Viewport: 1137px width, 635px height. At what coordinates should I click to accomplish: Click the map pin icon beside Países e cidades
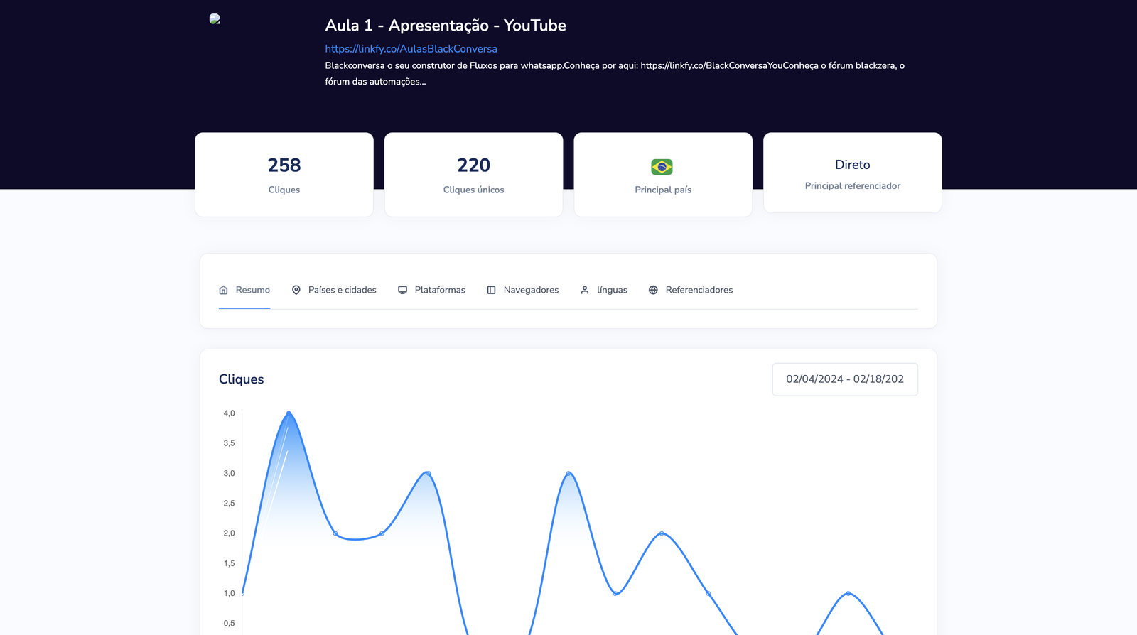click(x=296, y=290)
